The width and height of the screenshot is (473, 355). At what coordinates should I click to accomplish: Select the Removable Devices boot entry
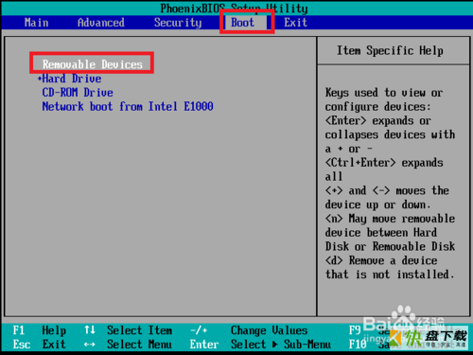coord(93,64)
